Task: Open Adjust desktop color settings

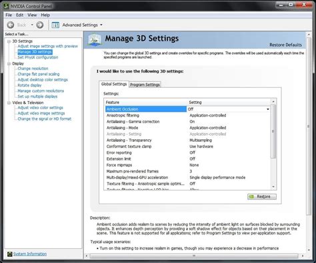Action: tap(43, 79)
